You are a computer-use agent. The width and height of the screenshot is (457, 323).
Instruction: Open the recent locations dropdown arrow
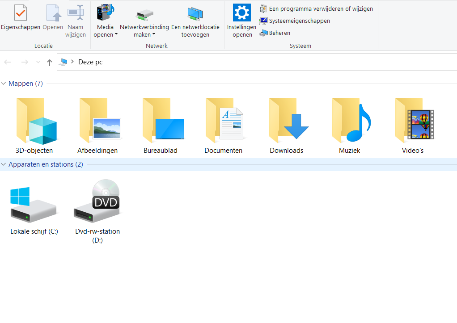38,62
